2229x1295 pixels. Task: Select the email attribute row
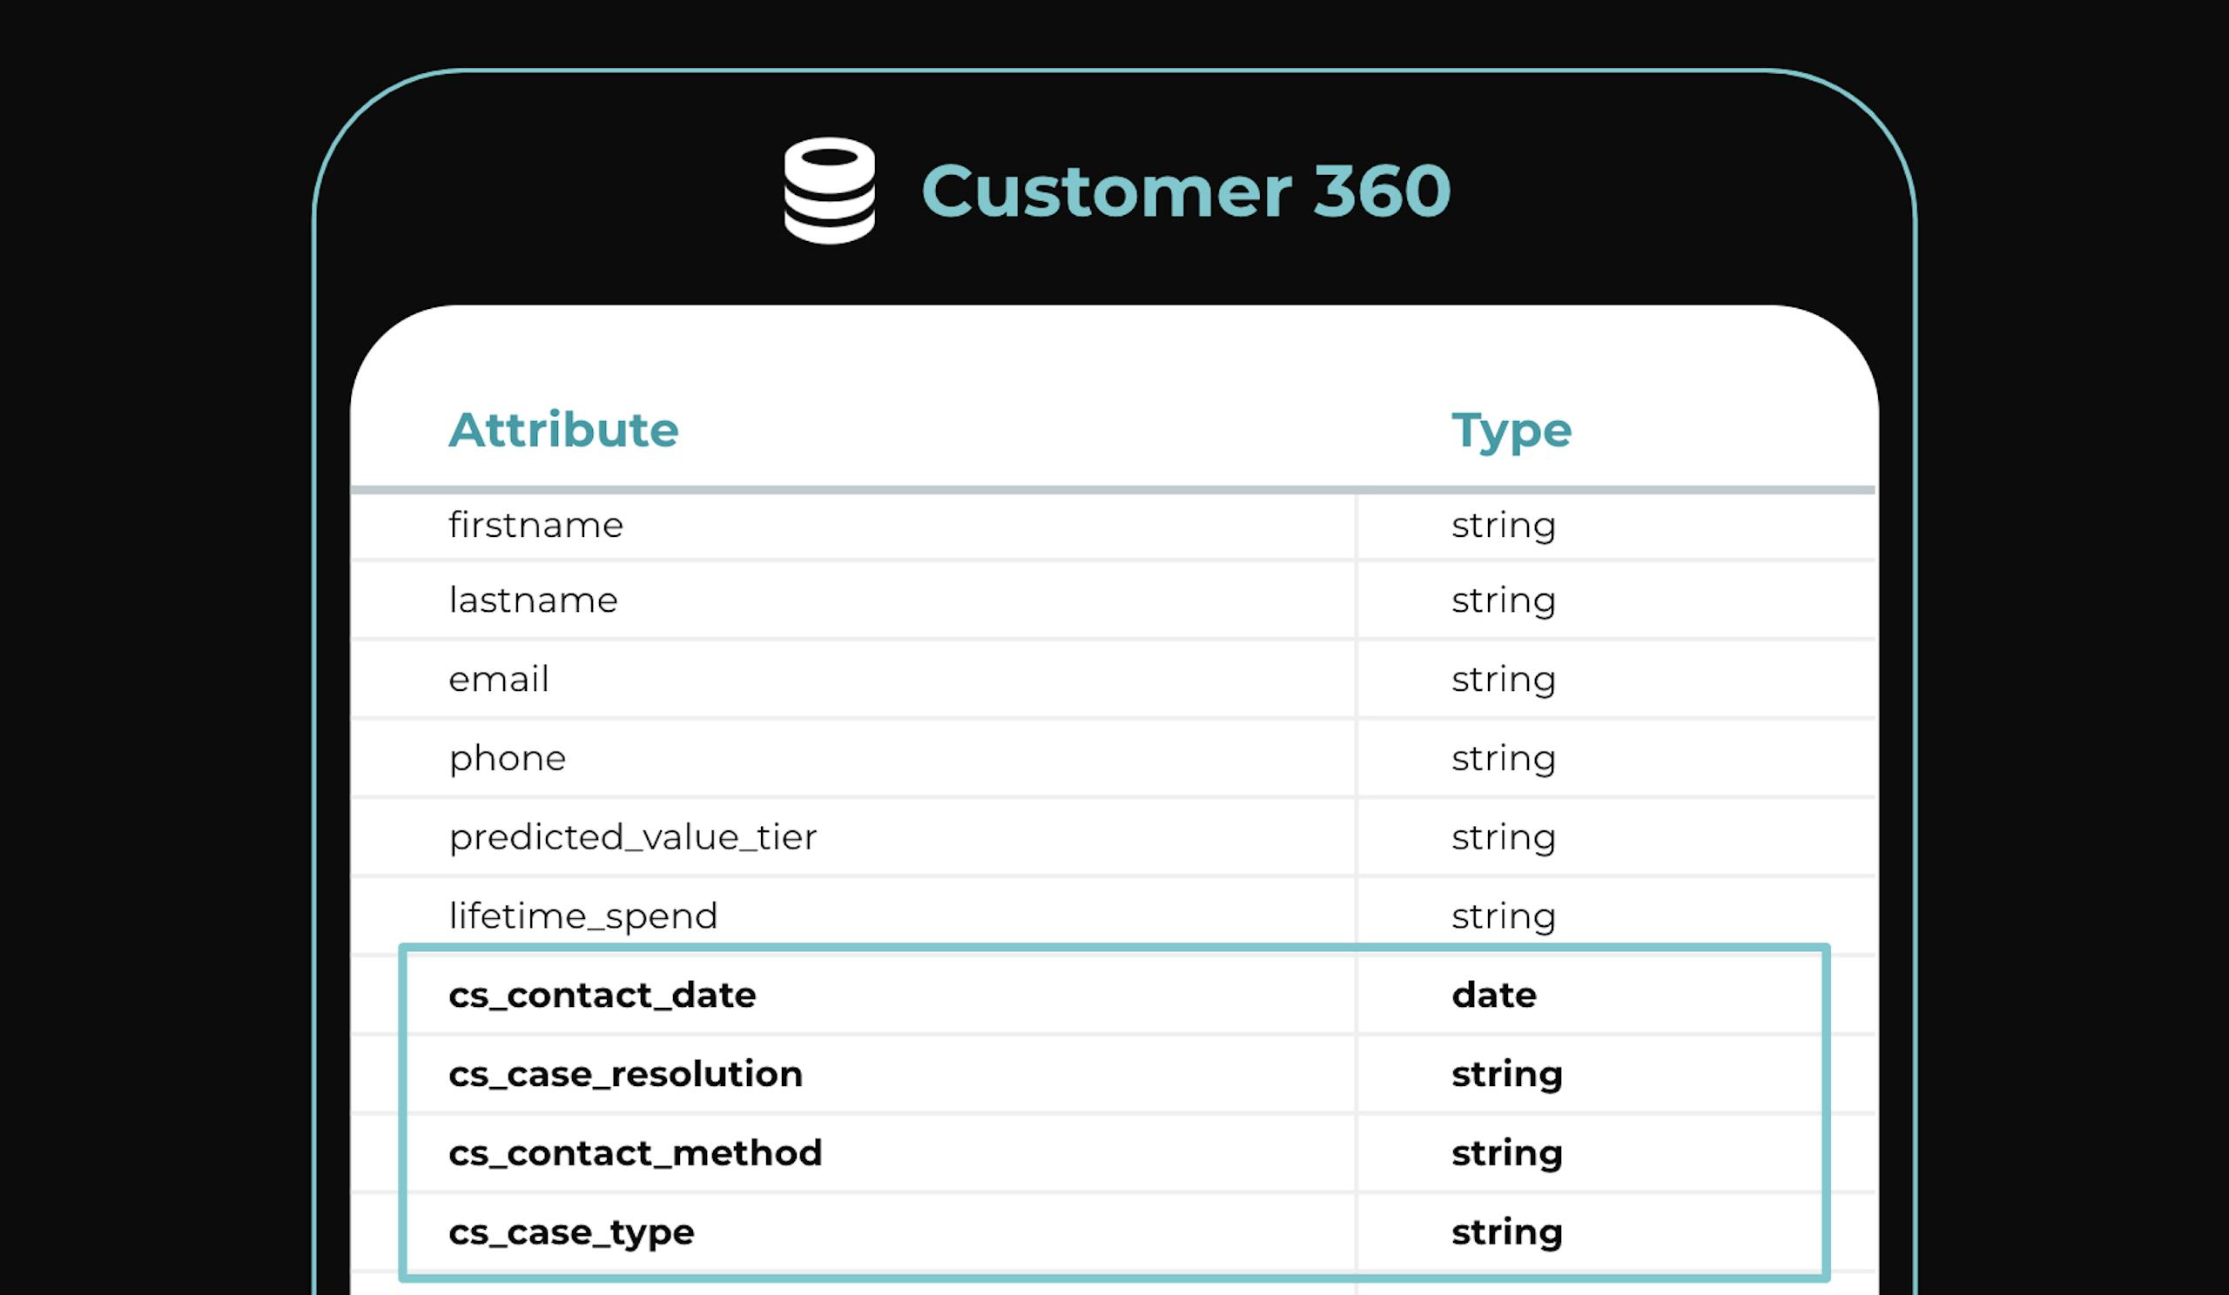pyautogui.click(x=499, y=679)
